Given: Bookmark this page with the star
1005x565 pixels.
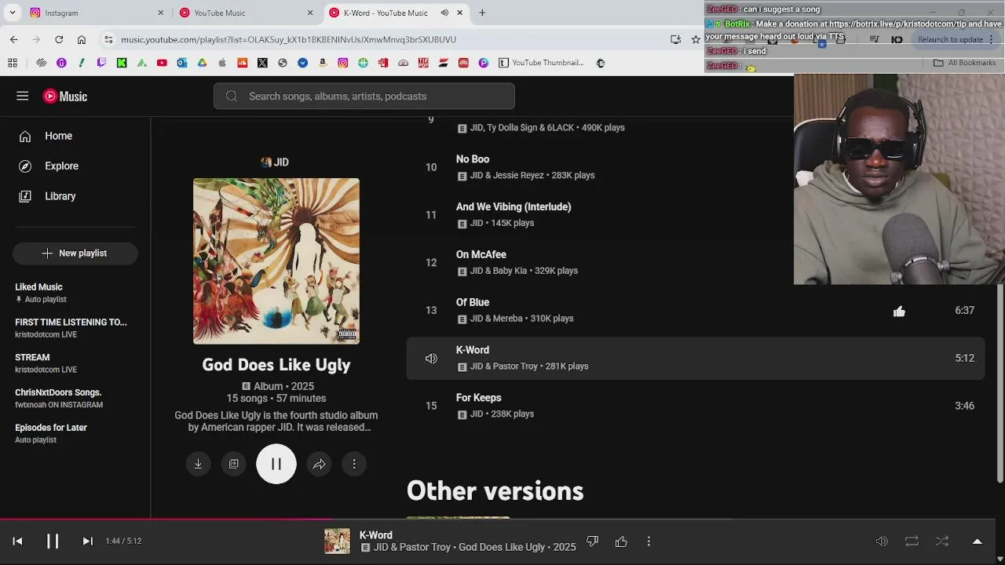Looking at the screenshot, I should [696, 39].
